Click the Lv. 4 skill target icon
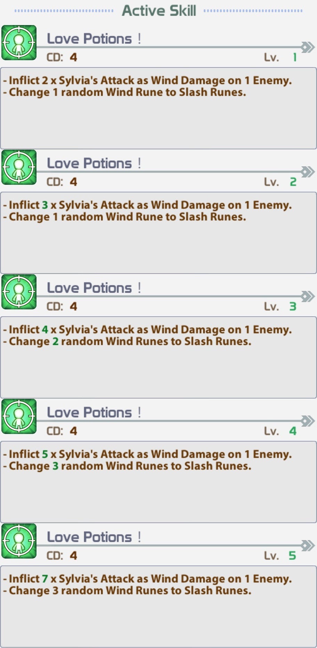 pyautogui.click(x=19, y=417)
